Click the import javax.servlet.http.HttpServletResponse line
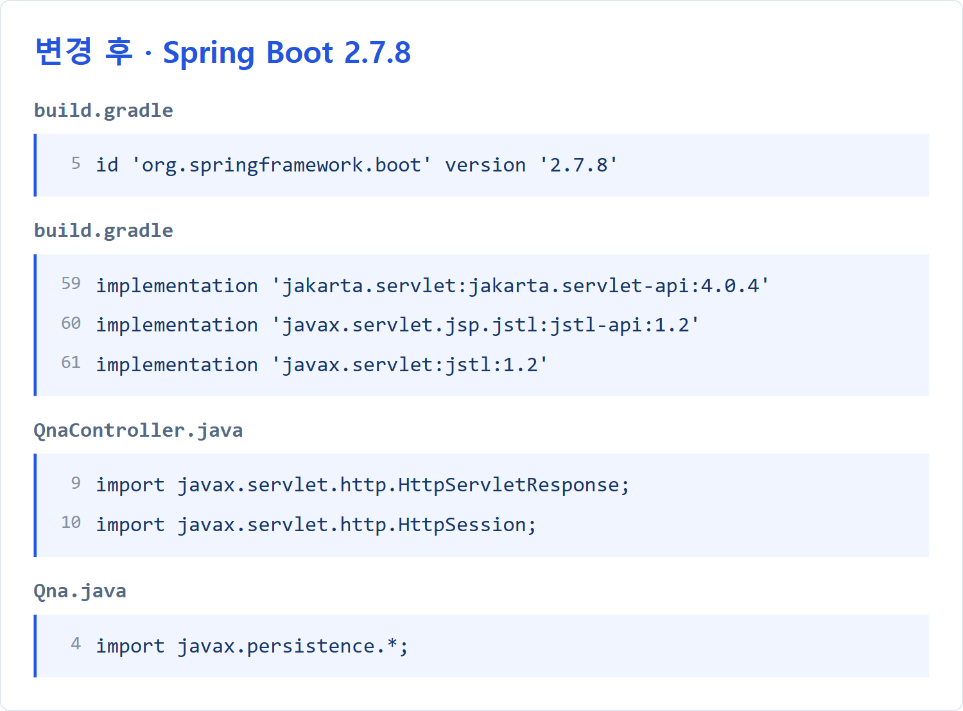 [363, 485]
